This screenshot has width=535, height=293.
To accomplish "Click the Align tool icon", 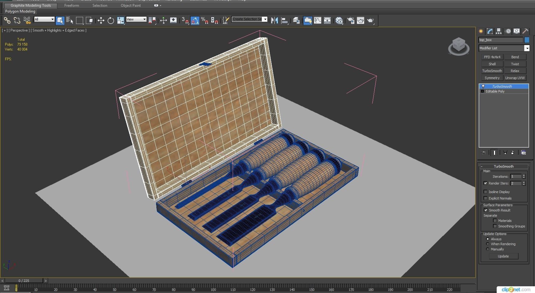I will coord(285,21).
